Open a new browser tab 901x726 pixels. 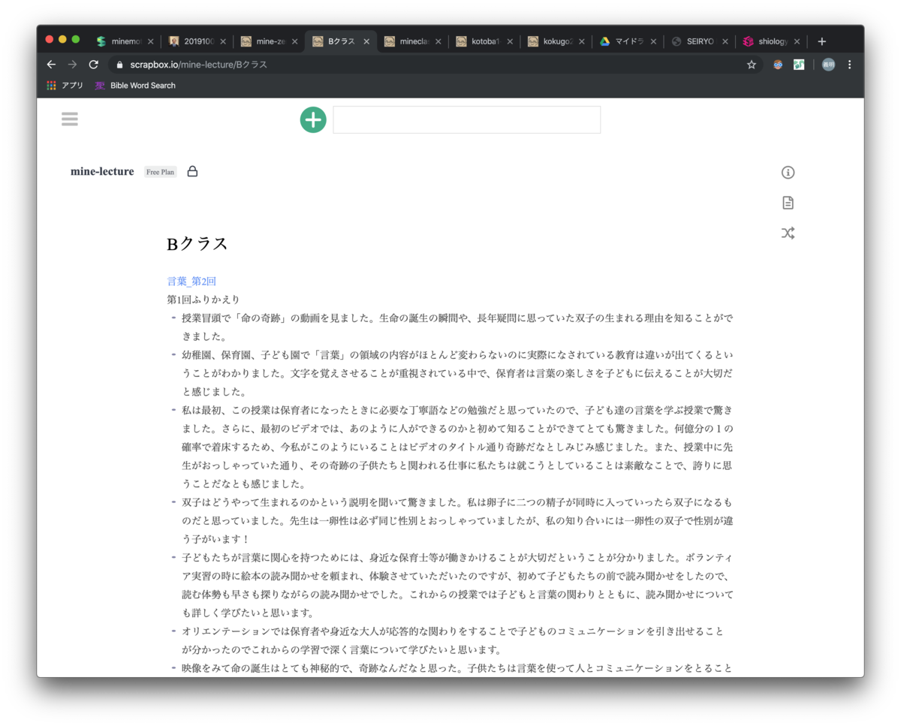[822, 42]
